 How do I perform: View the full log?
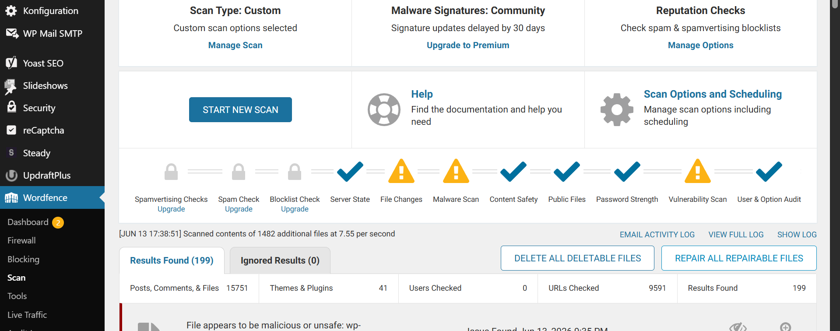[x=736, y=235]
